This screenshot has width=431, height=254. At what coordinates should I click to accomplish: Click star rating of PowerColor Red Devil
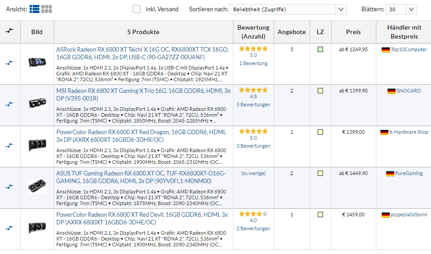click(x=253, y=214)
